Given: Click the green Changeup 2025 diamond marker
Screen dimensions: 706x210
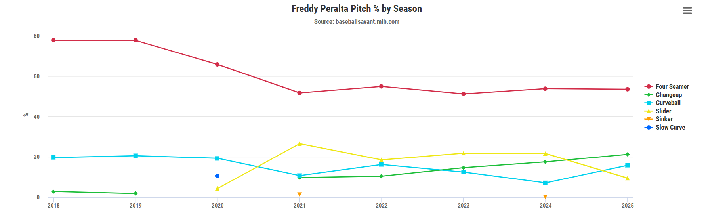Looking at the screenshot, I should point(627,155).
